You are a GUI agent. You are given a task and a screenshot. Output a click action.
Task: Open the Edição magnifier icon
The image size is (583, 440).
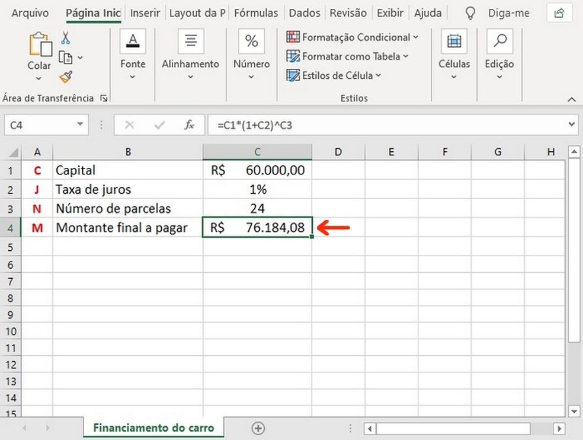point(499,41)
